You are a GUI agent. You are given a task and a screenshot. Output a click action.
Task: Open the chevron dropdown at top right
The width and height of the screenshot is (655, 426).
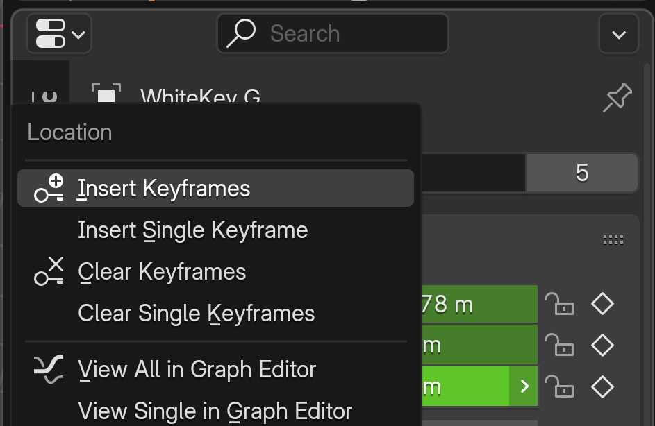[x=618, y=33]
